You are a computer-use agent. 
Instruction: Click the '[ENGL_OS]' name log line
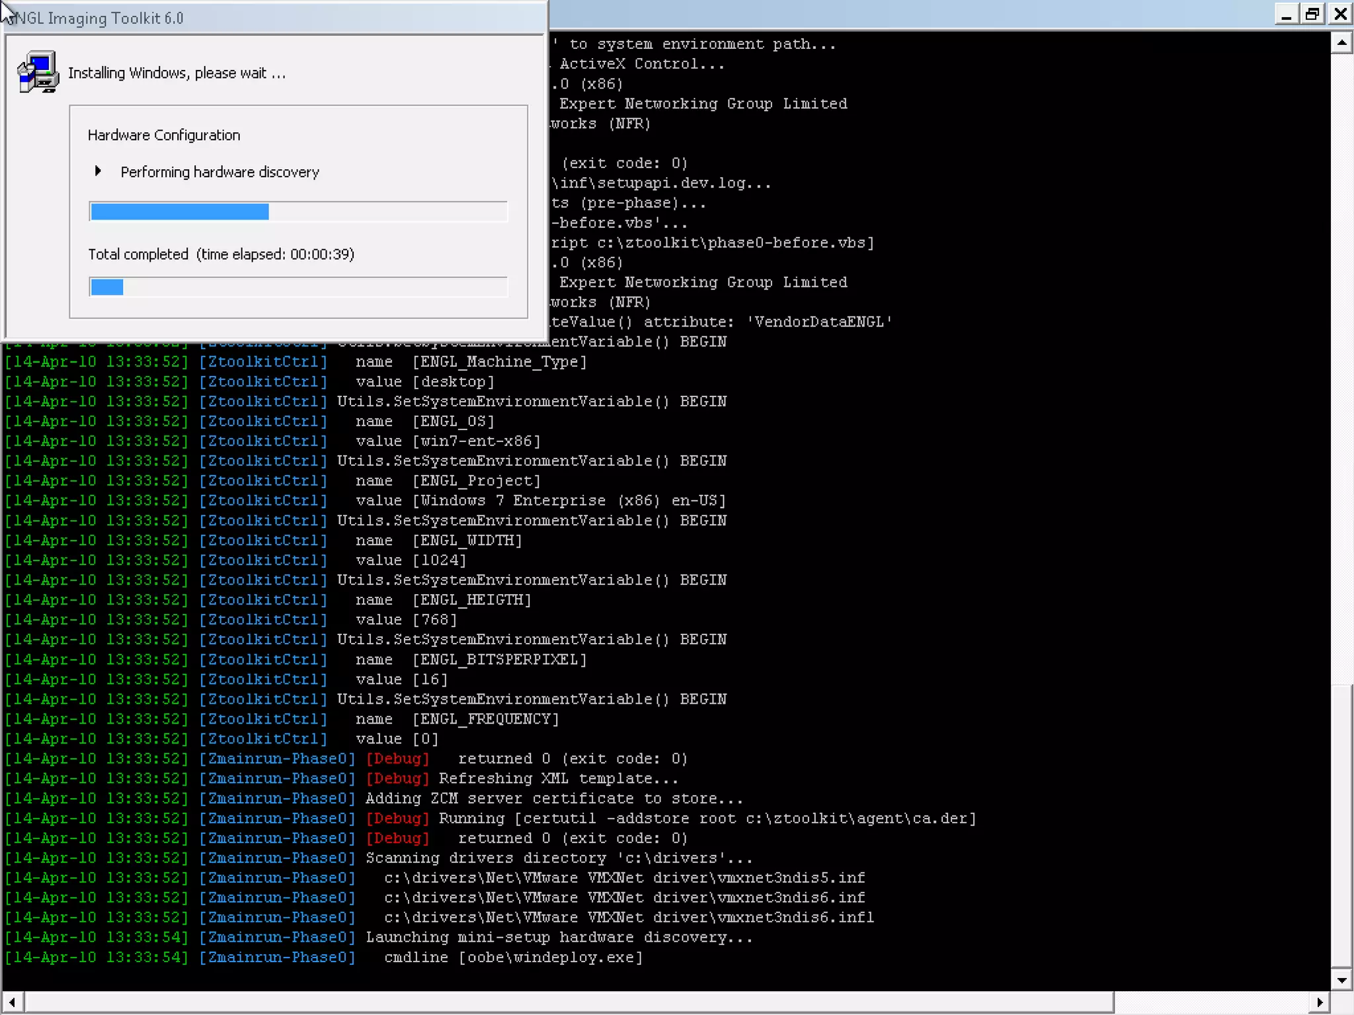click(424, 422)
